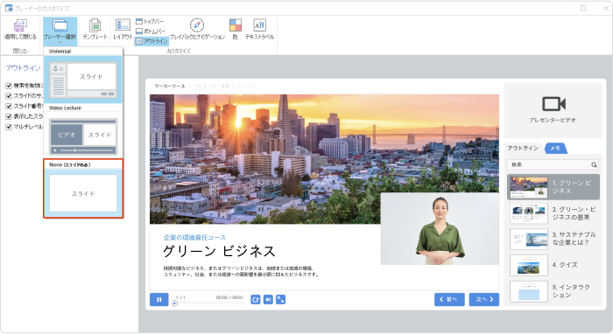Go to the previous slide button

click(449, 300)
